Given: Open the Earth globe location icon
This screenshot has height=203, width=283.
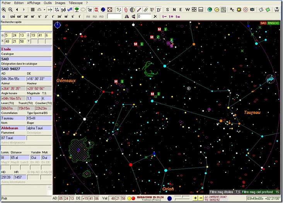Looking at the screenshot, I should [x=210, y=10].
